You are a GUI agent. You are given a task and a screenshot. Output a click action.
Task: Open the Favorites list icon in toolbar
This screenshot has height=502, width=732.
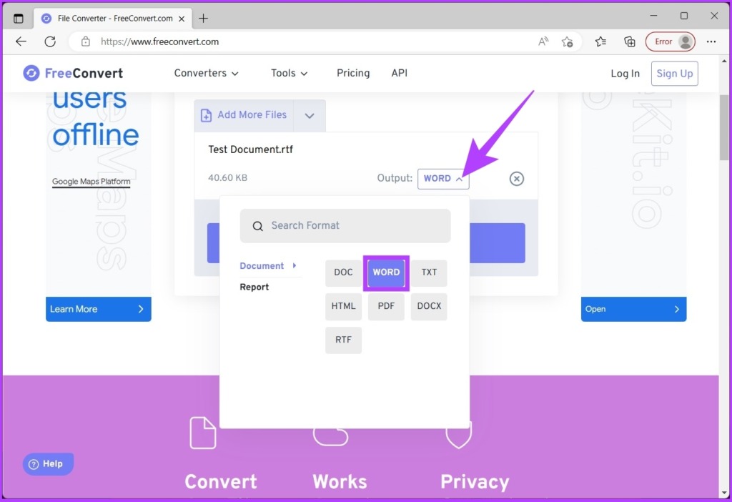[x=600, y=41]
